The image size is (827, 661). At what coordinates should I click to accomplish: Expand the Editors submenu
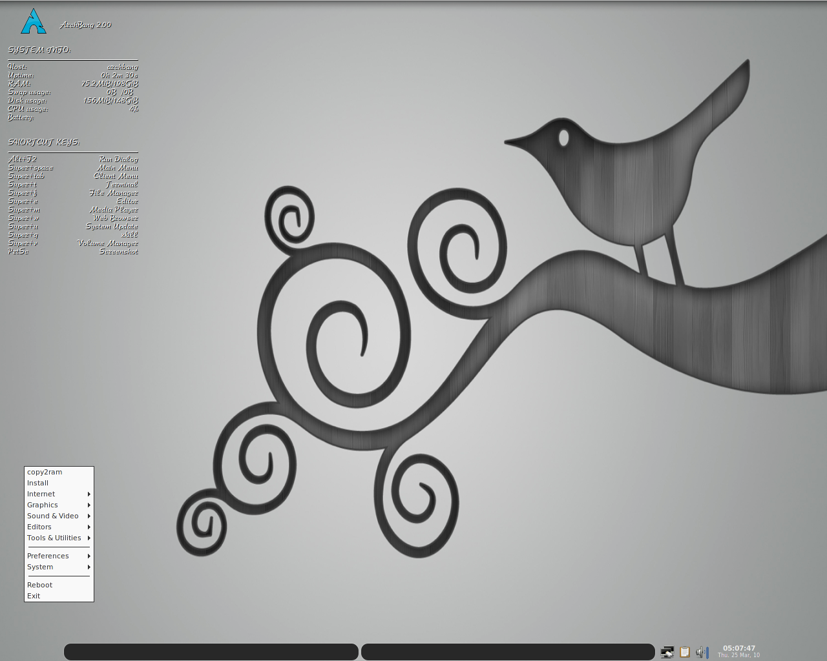(x=59, y=527)
